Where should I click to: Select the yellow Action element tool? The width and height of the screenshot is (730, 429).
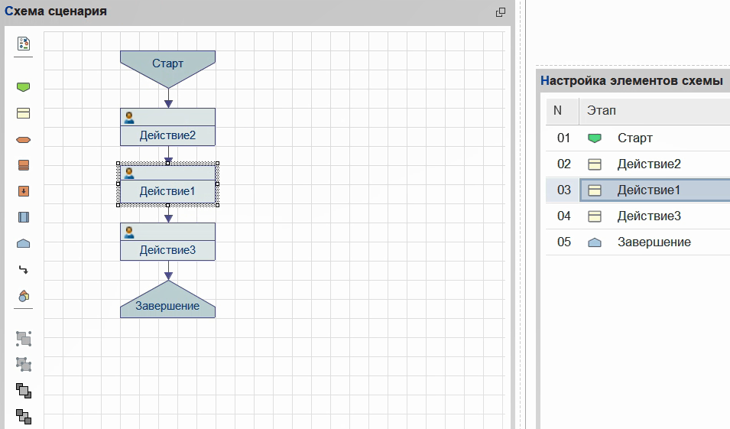coord(23,113)
